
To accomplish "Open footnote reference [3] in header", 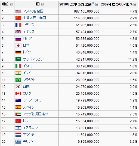I will 93,3.
